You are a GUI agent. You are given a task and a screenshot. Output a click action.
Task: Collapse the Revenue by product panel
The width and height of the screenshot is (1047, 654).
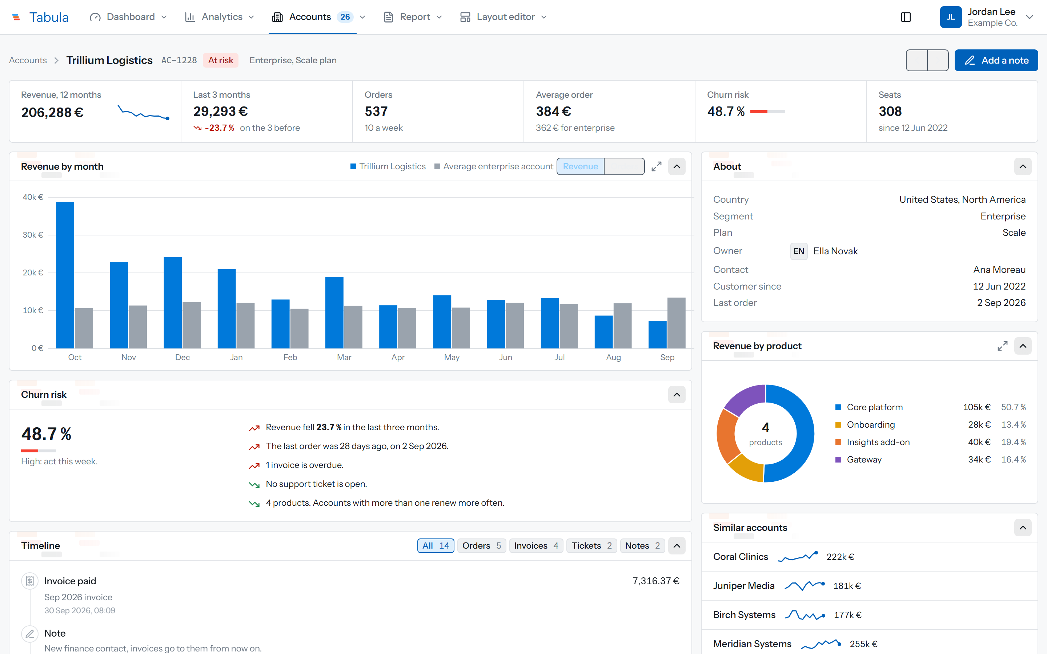click(x=1023, y=346)
